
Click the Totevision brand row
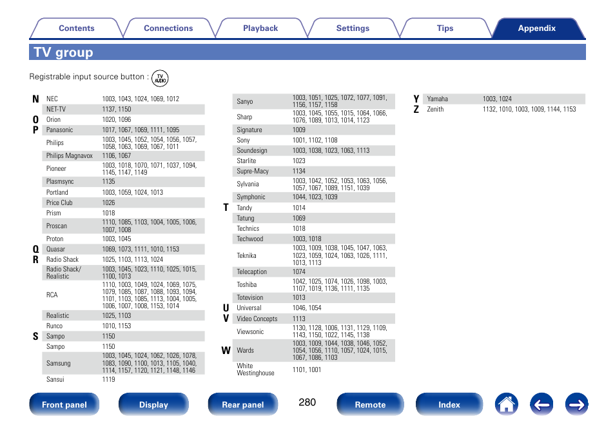tap(314, 298)
